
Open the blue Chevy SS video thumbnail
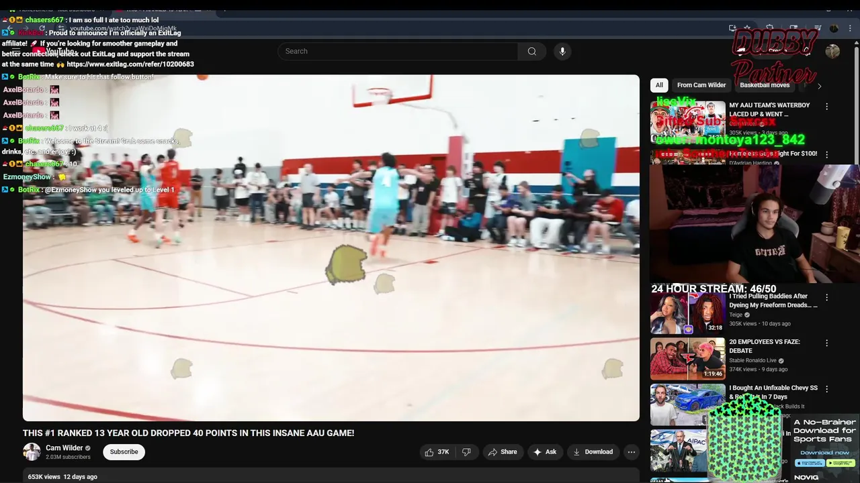click(688, 404)
